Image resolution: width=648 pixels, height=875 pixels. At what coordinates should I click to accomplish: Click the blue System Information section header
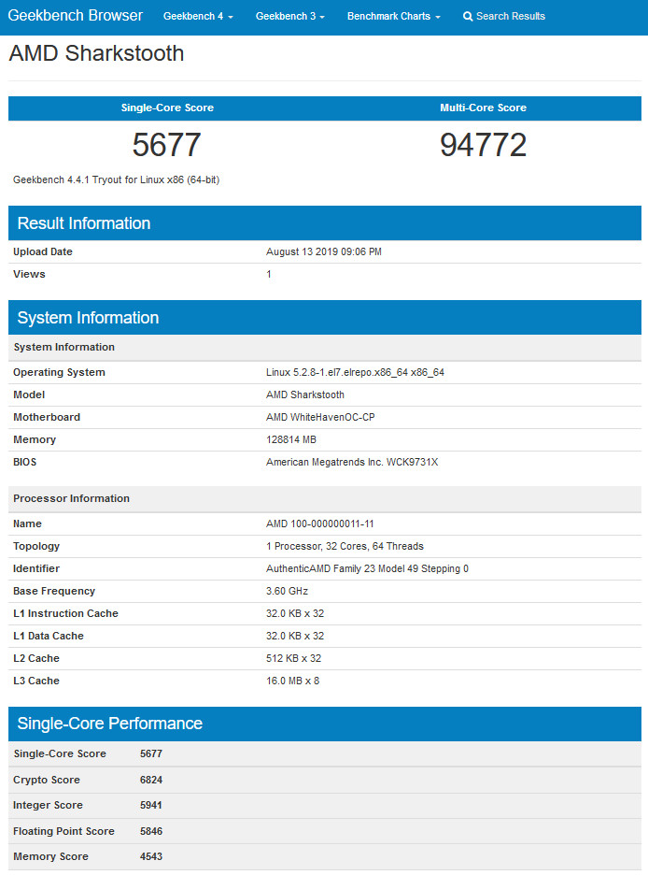pyautogui.click(x=88, y=318)
